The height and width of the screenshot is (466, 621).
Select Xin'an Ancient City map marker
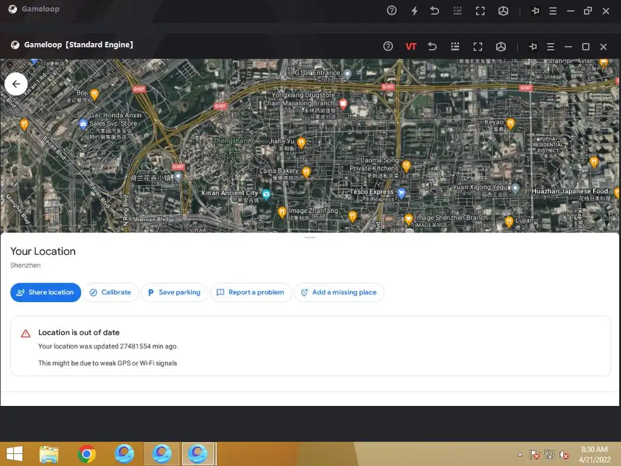(266, 194)
